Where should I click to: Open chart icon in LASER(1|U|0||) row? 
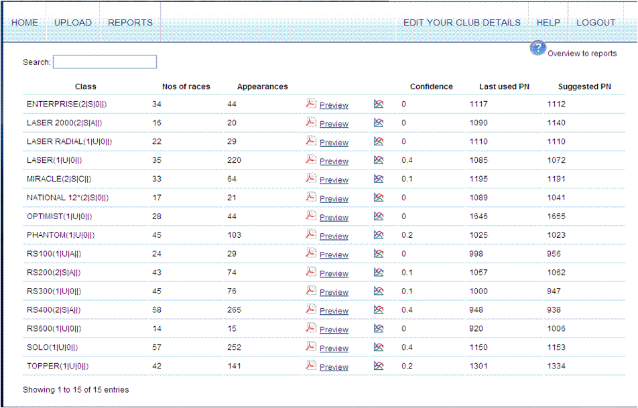tap(379, 160)
